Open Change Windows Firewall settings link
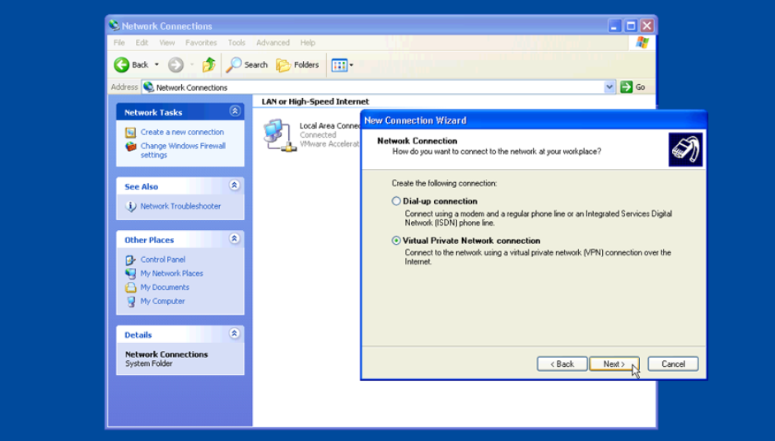The width and height of the screenshot is (775, 441). (183, 151)
